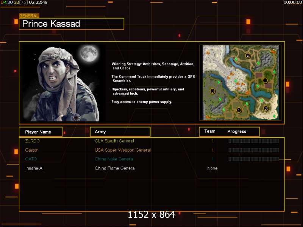Click the Command Truck GPS Scrambler line

(x=153, y=79)
